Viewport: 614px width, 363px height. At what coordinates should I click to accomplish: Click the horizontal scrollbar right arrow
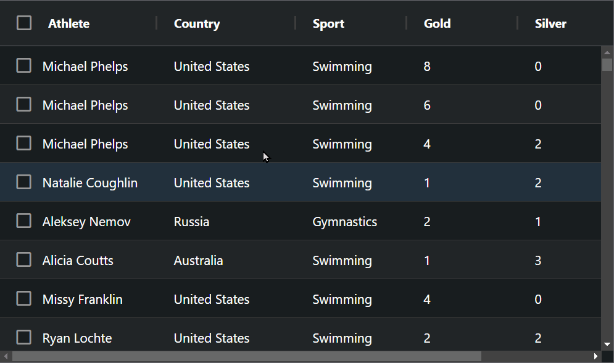pos(595,356)
